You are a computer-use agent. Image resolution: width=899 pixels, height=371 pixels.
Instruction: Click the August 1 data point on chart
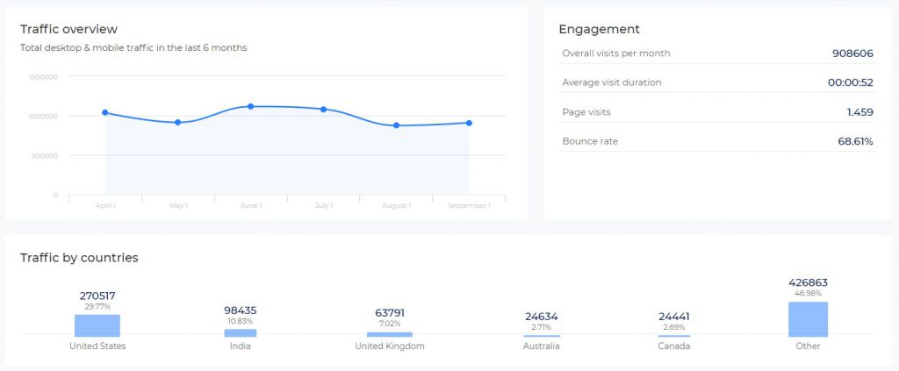(396, 125)
